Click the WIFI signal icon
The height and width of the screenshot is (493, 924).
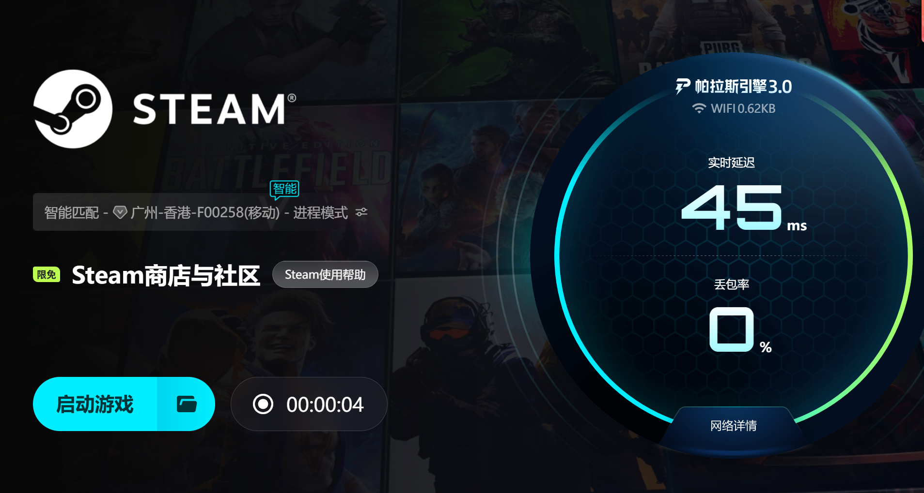coord(699,108)
